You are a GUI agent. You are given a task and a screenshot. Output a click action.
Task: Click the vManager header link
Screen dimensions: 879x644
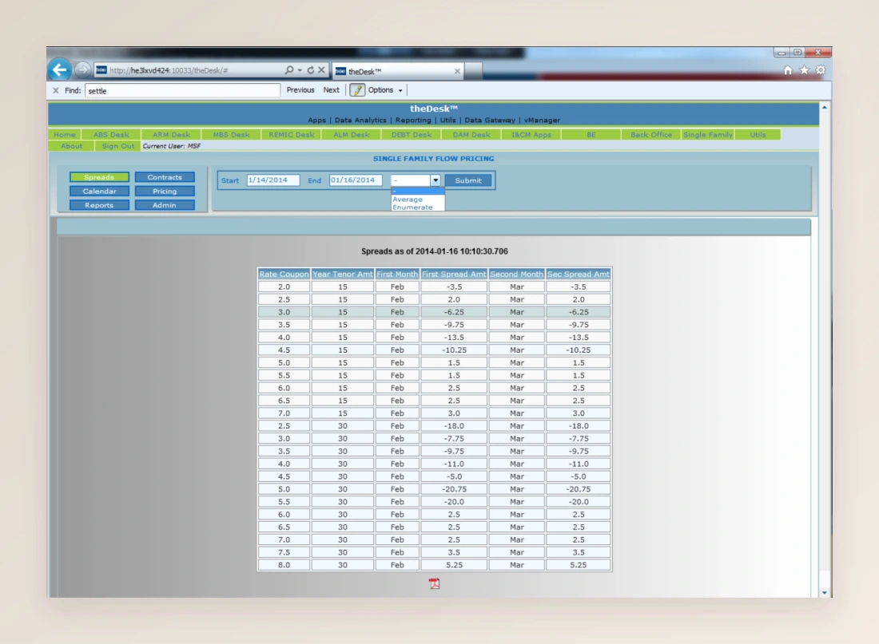tap(542, 120)
